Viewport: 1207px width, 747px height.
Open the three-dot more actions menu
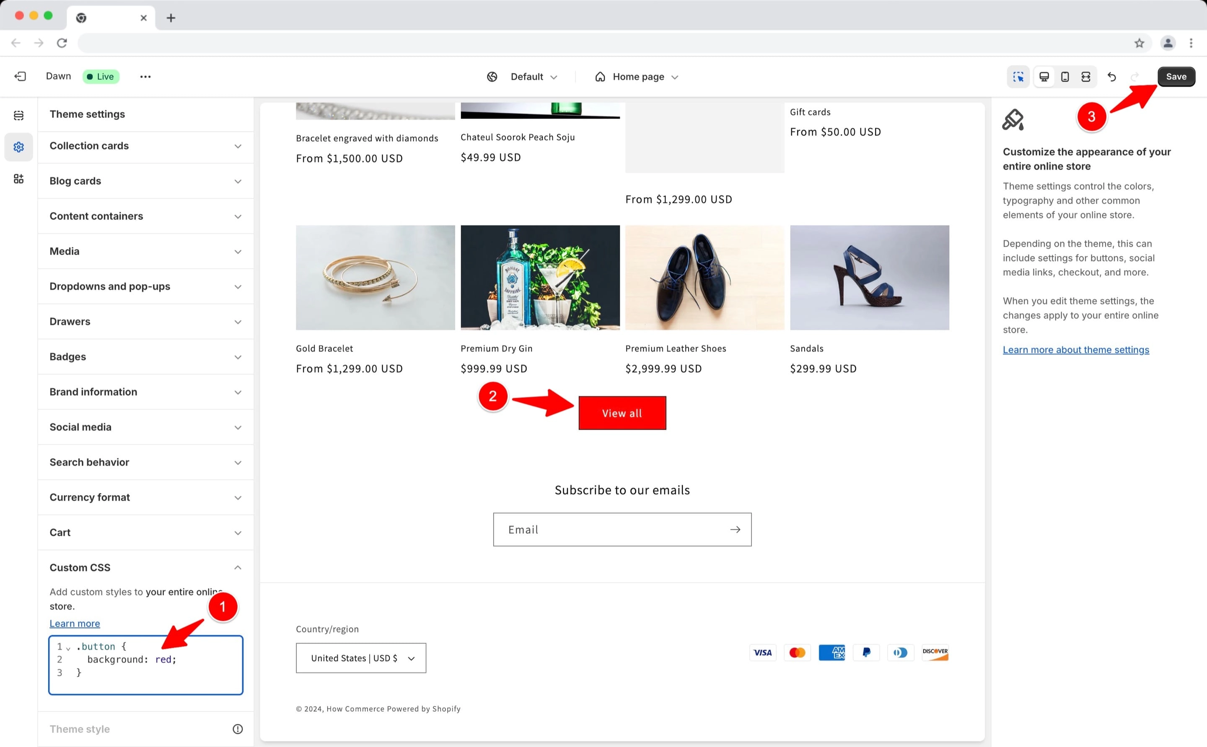click(x=145, y=77)
